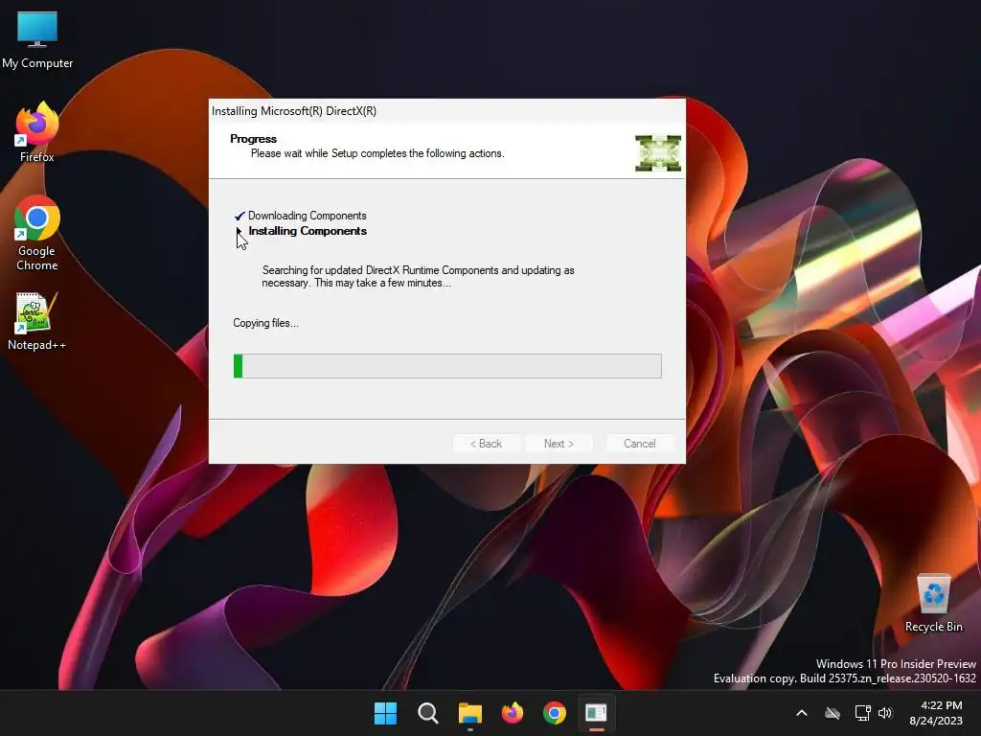Open My Computer desktop icon
The image size is (981, 736).
coord(37,39)
